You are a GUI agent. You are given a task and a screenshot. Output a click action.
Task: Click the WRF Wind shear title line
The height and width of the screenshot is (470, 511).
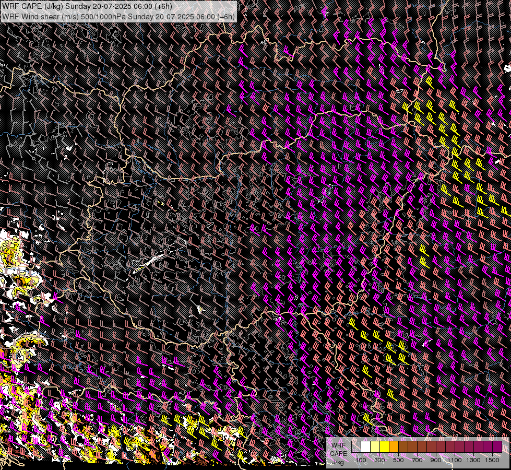[x=118, y=16]
